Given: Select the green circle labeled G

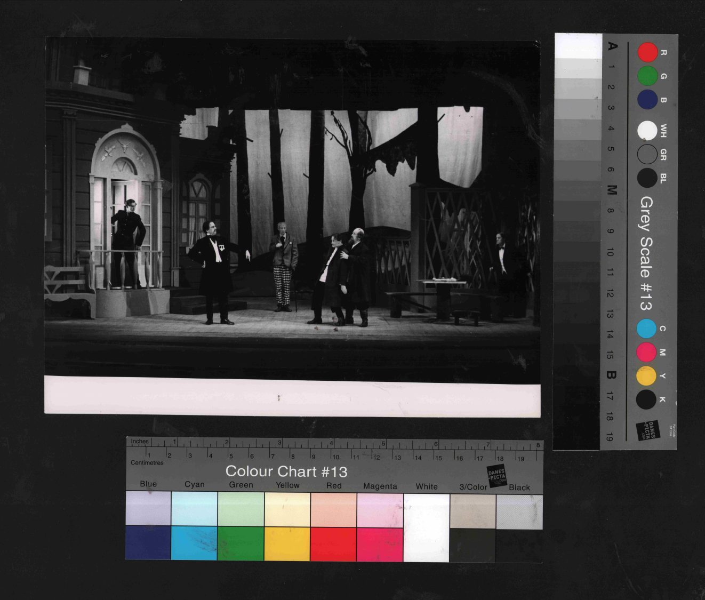Looking at the screenshot, I should 647,76.
